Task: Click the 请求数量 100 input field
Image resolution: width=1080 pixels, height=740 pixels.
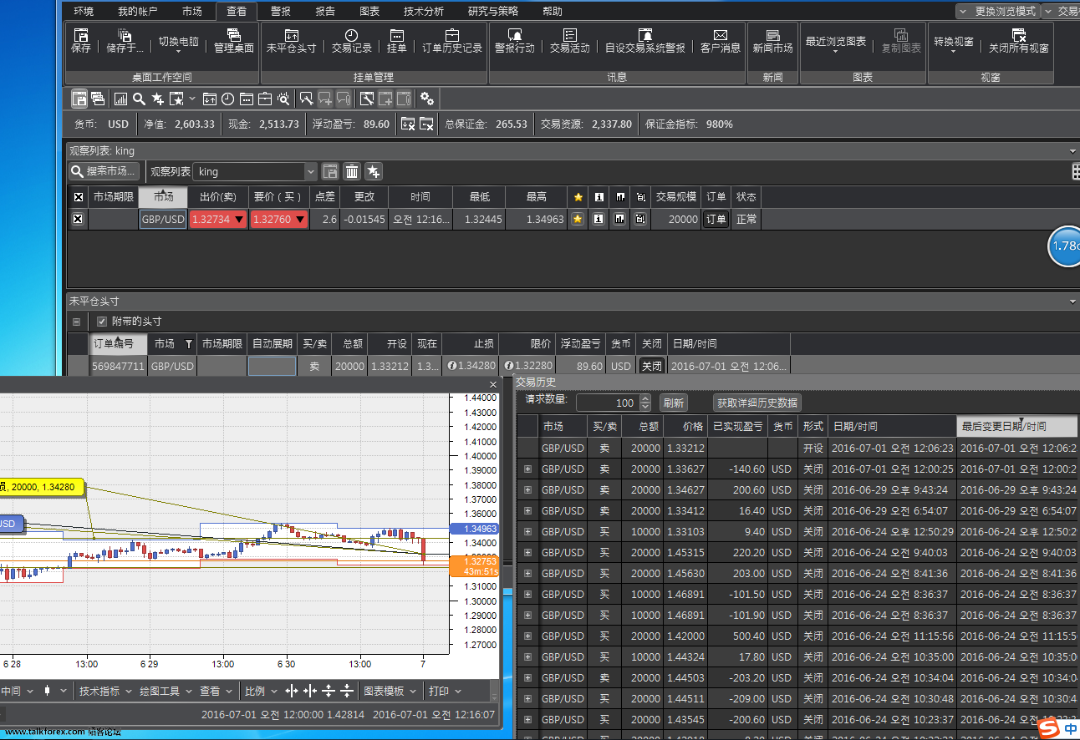Action: 608,403
